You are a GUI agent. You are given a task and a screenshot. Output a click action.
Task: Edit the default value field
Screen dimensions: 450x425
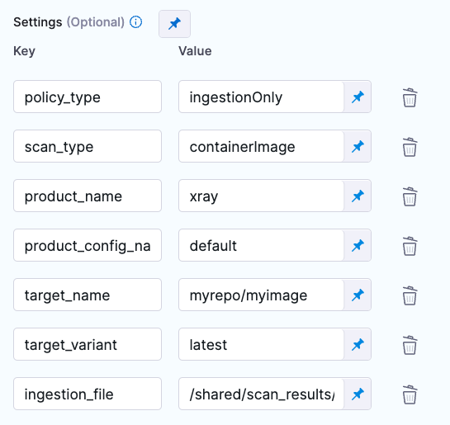click(x=261, y=245)
